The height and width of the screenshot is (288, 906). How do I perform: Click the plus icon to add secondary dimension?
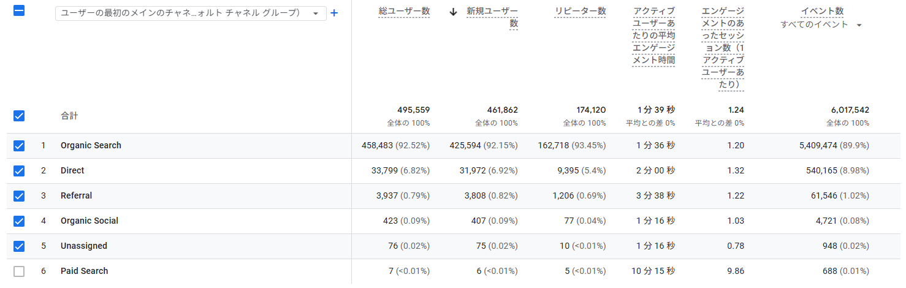(334, 13)
